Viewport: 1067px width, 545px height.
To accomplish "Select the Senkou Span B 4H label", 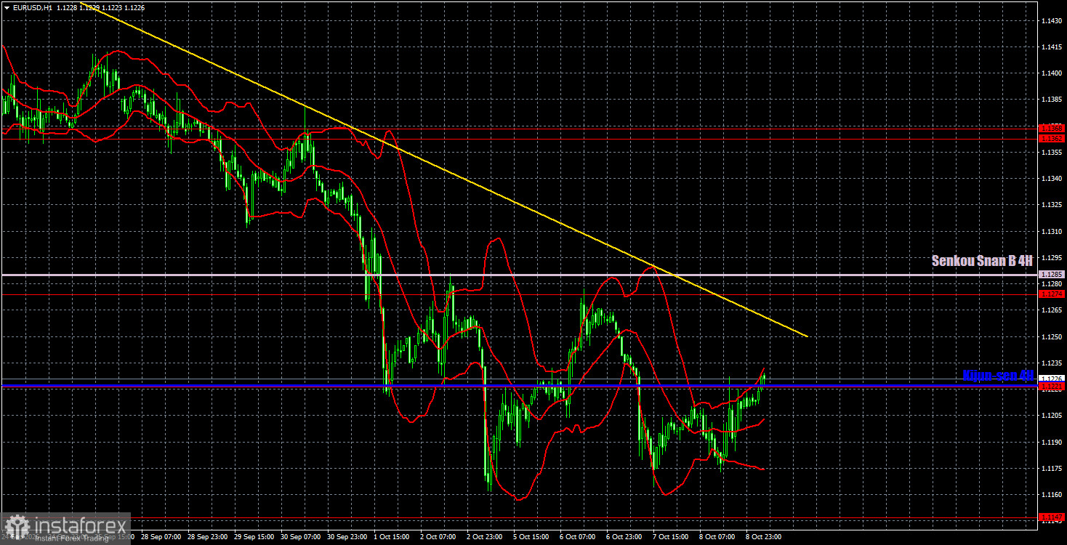I will tap(983, 261).
